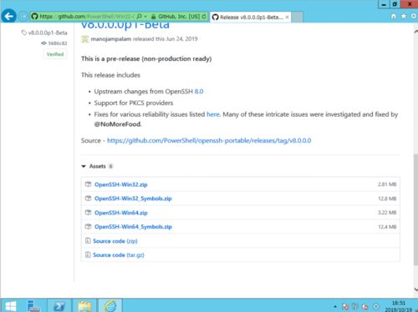Show hidden tray icons arrow
The image size is (418, 312).
coord(335,307)
